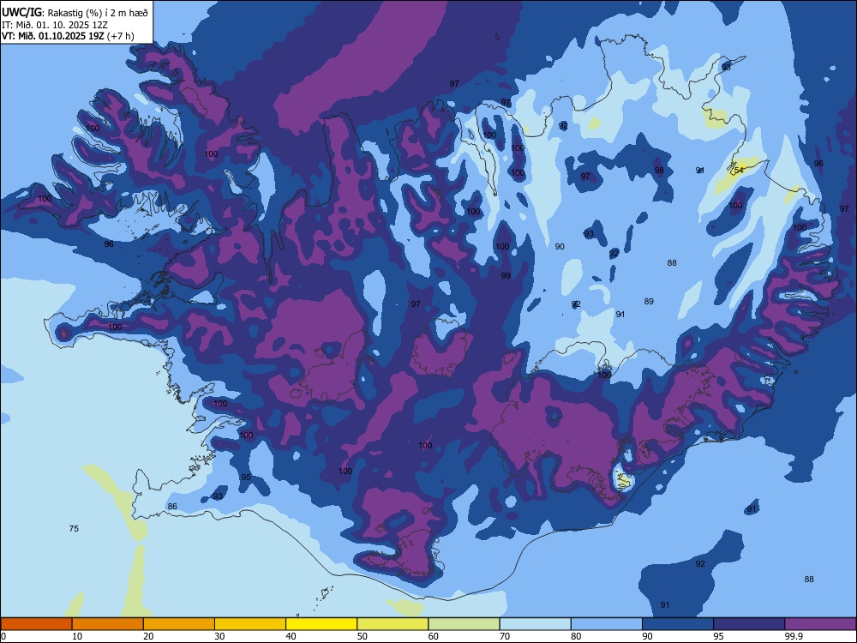This screenshot has width=857, height=643.
Task: Click the dark orange 0–10 legend swatch
Action: click(x=36, y=624)
